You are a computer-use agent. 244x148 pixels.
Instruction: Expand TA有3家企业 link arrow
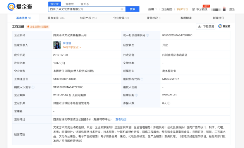pos(72,47)
